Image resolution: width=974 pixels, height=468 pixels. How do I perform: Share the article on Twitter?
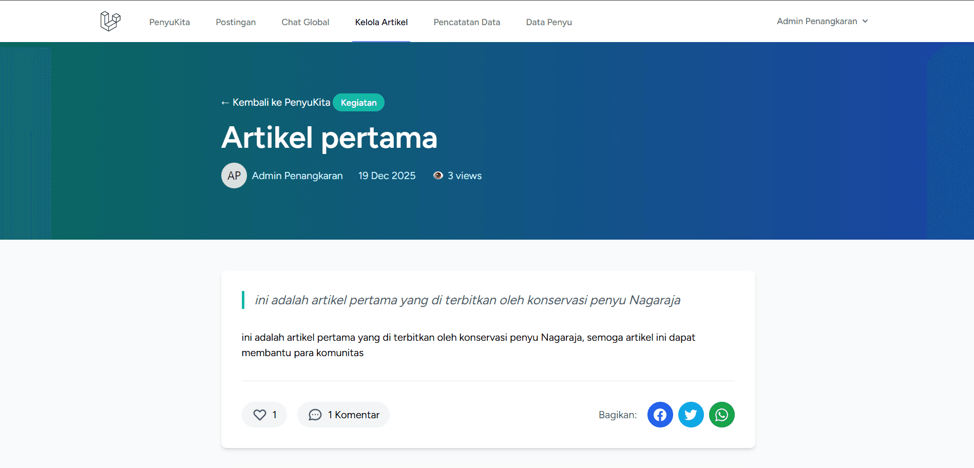click(x=691, y=415)
